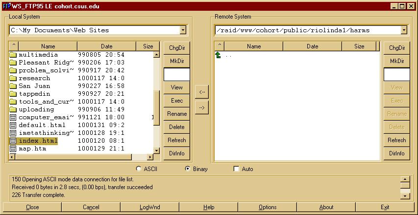This screenshot has width=418, height=215.
Task: Sort remote files by Size column
Action: (359, 46)
